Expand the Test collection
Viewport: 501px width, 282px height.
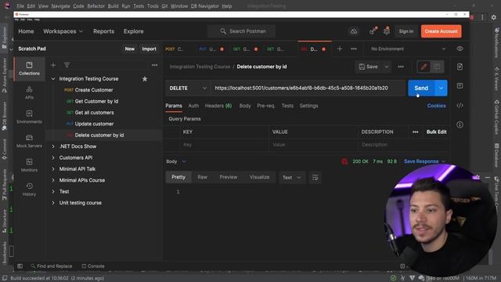(x=53, y=191)
